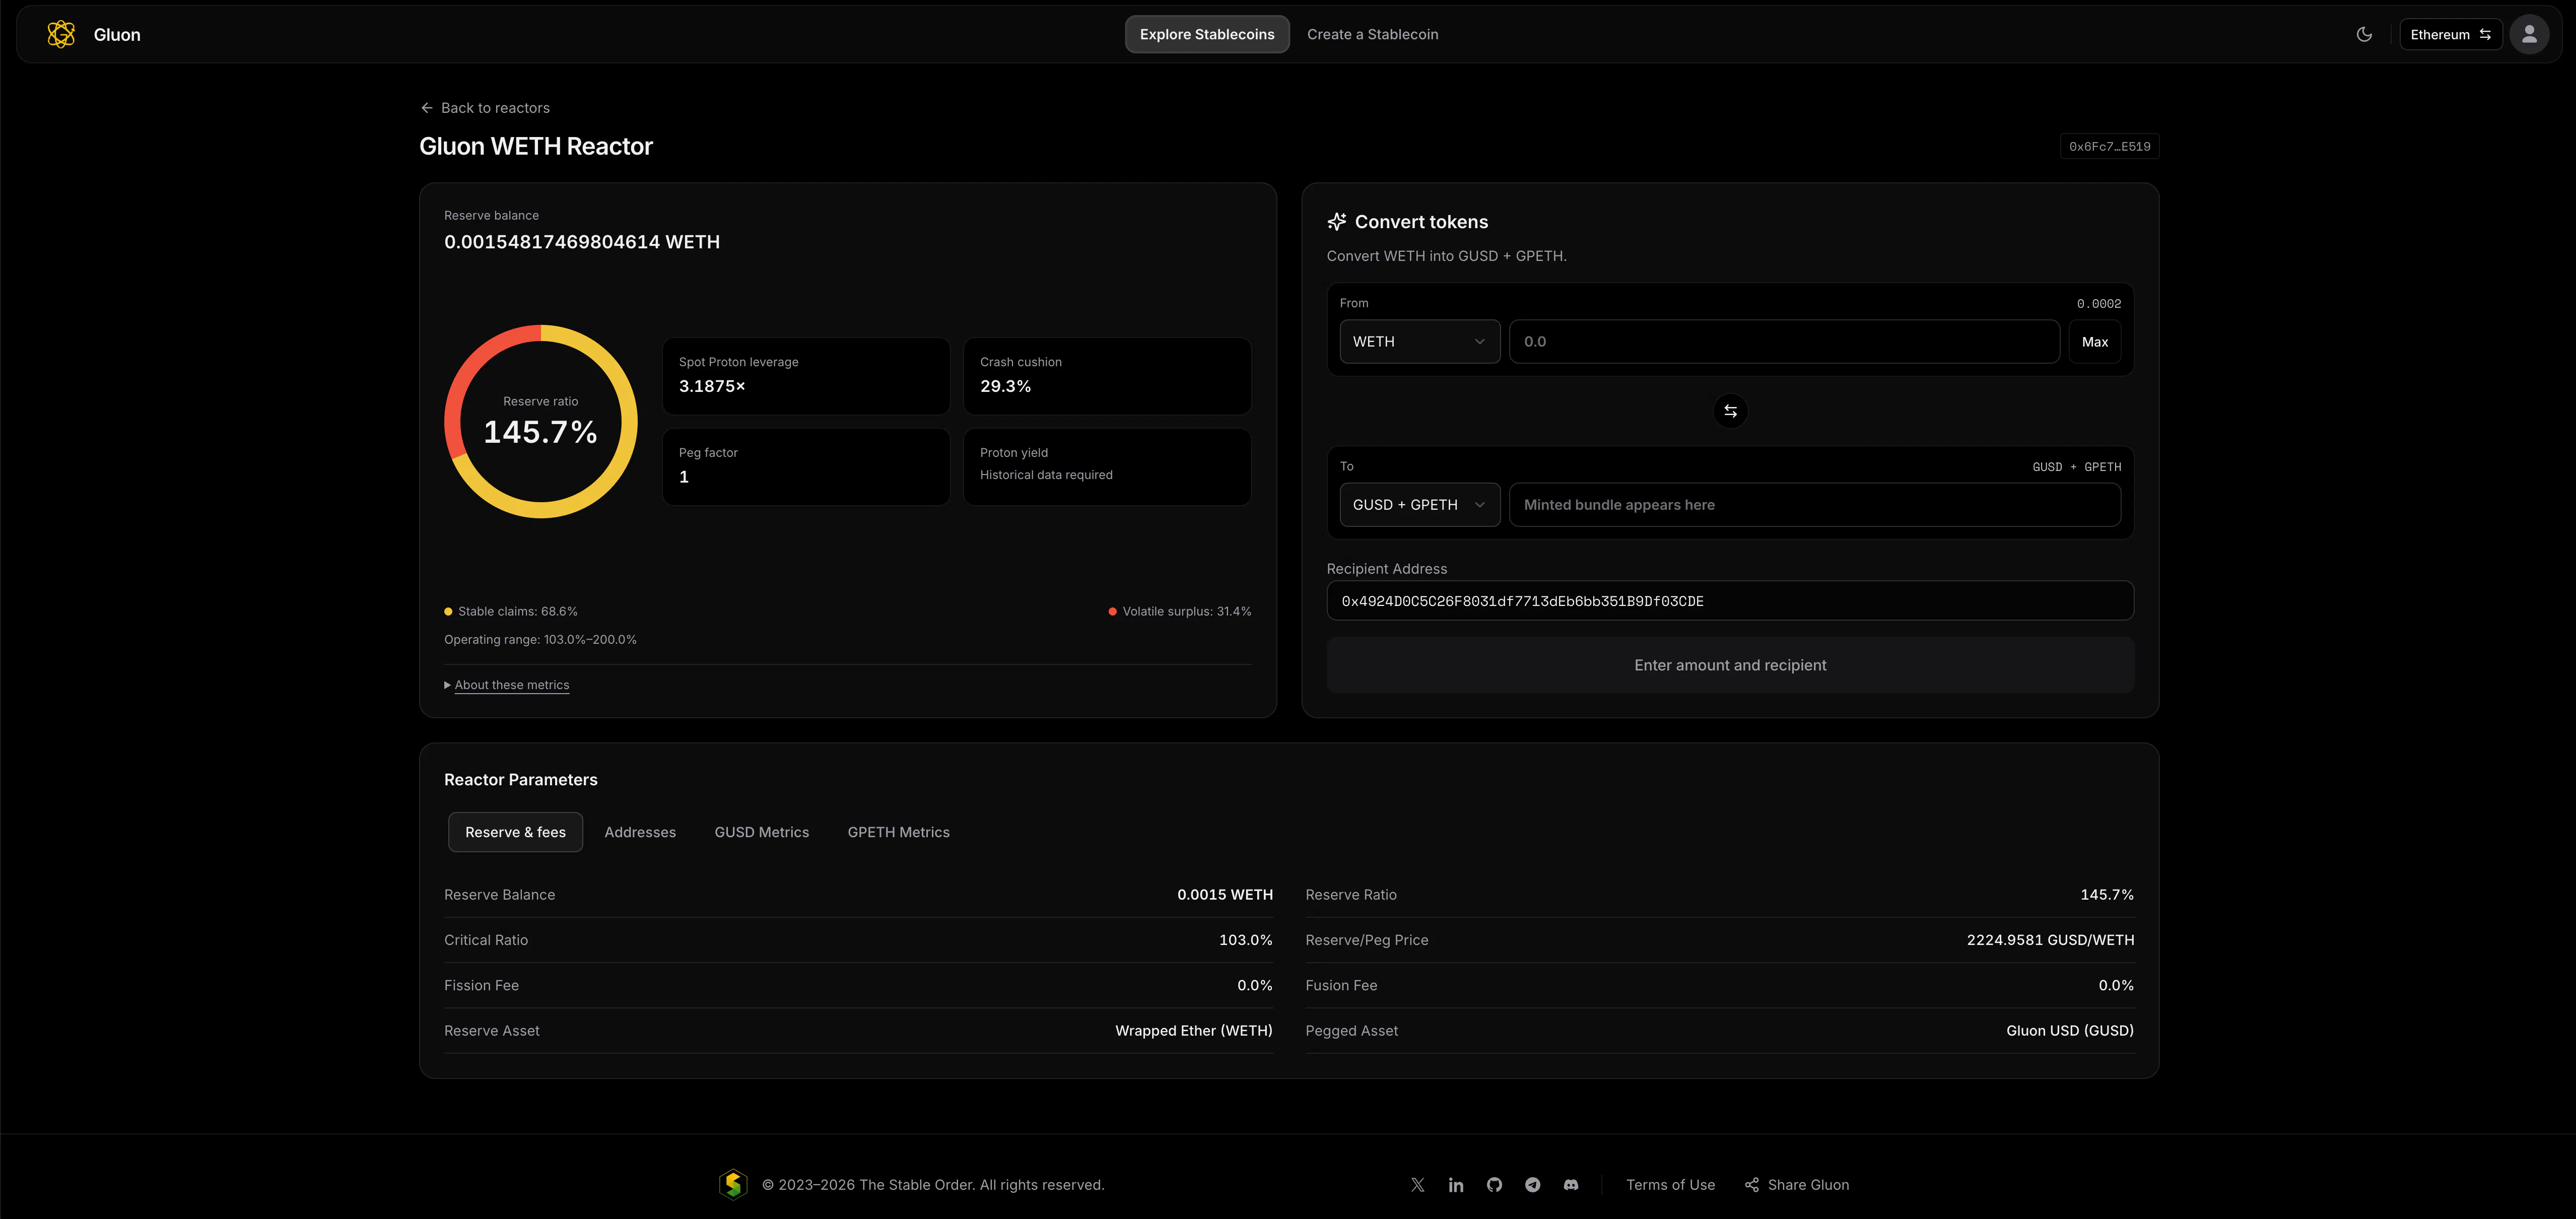The image size is (2576, 1219).
Task: Open Explore Stablecoins page
Action: pyautogui.click(x=1207, y=34)
